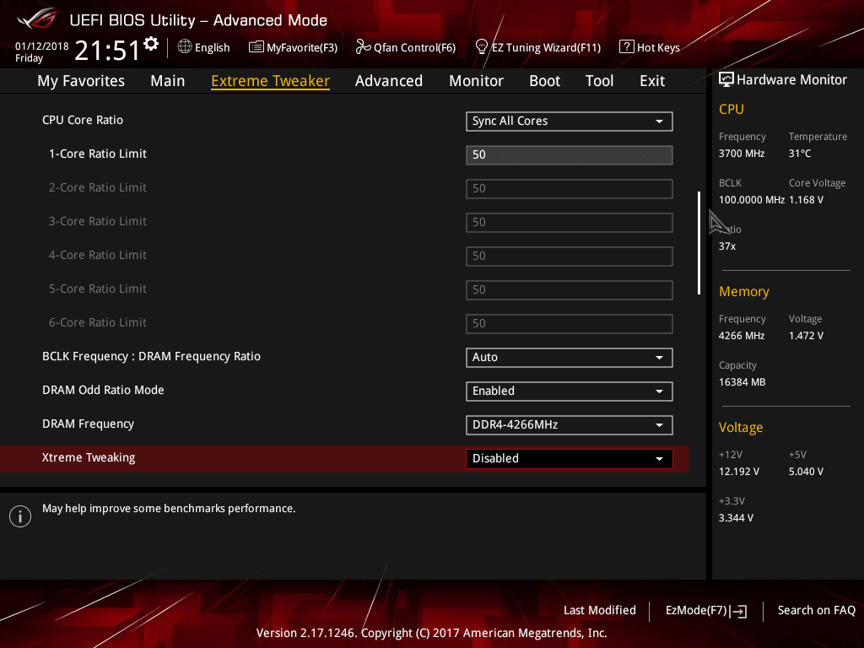The image size is (864, 648).
Task: Click the 1-Core Ratio Limit input field
Action: (x=570, y=155)
